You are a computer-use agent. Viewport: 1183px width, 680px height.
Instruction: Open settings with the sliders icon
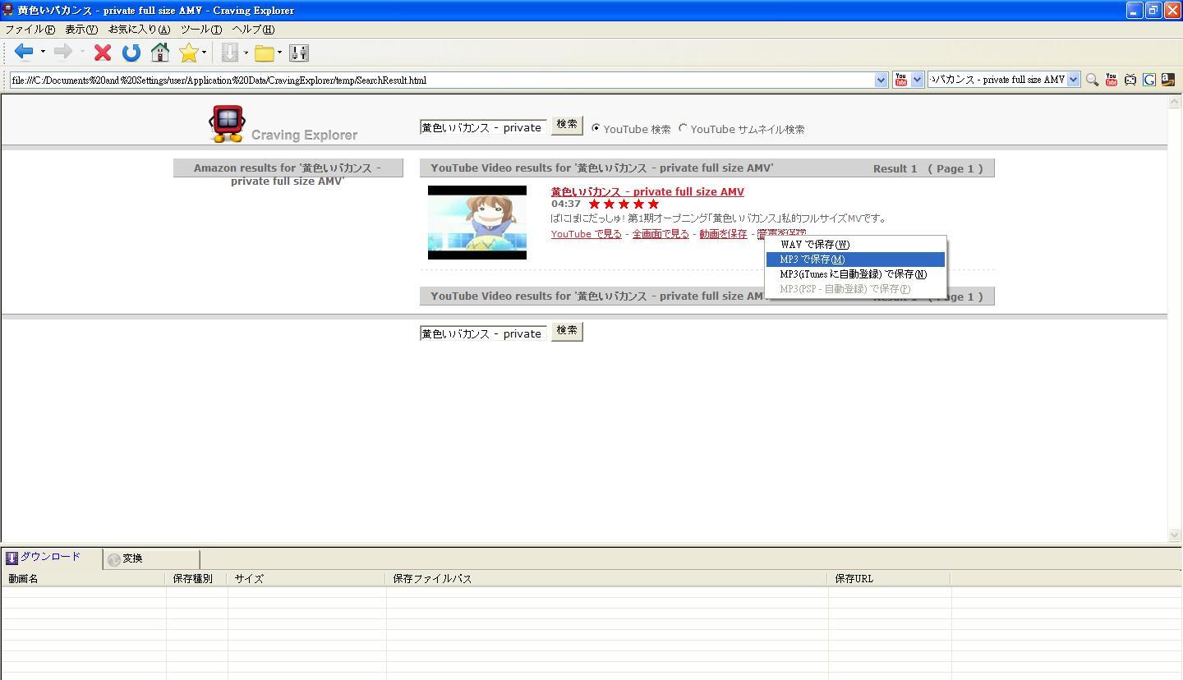click(299, 53)
